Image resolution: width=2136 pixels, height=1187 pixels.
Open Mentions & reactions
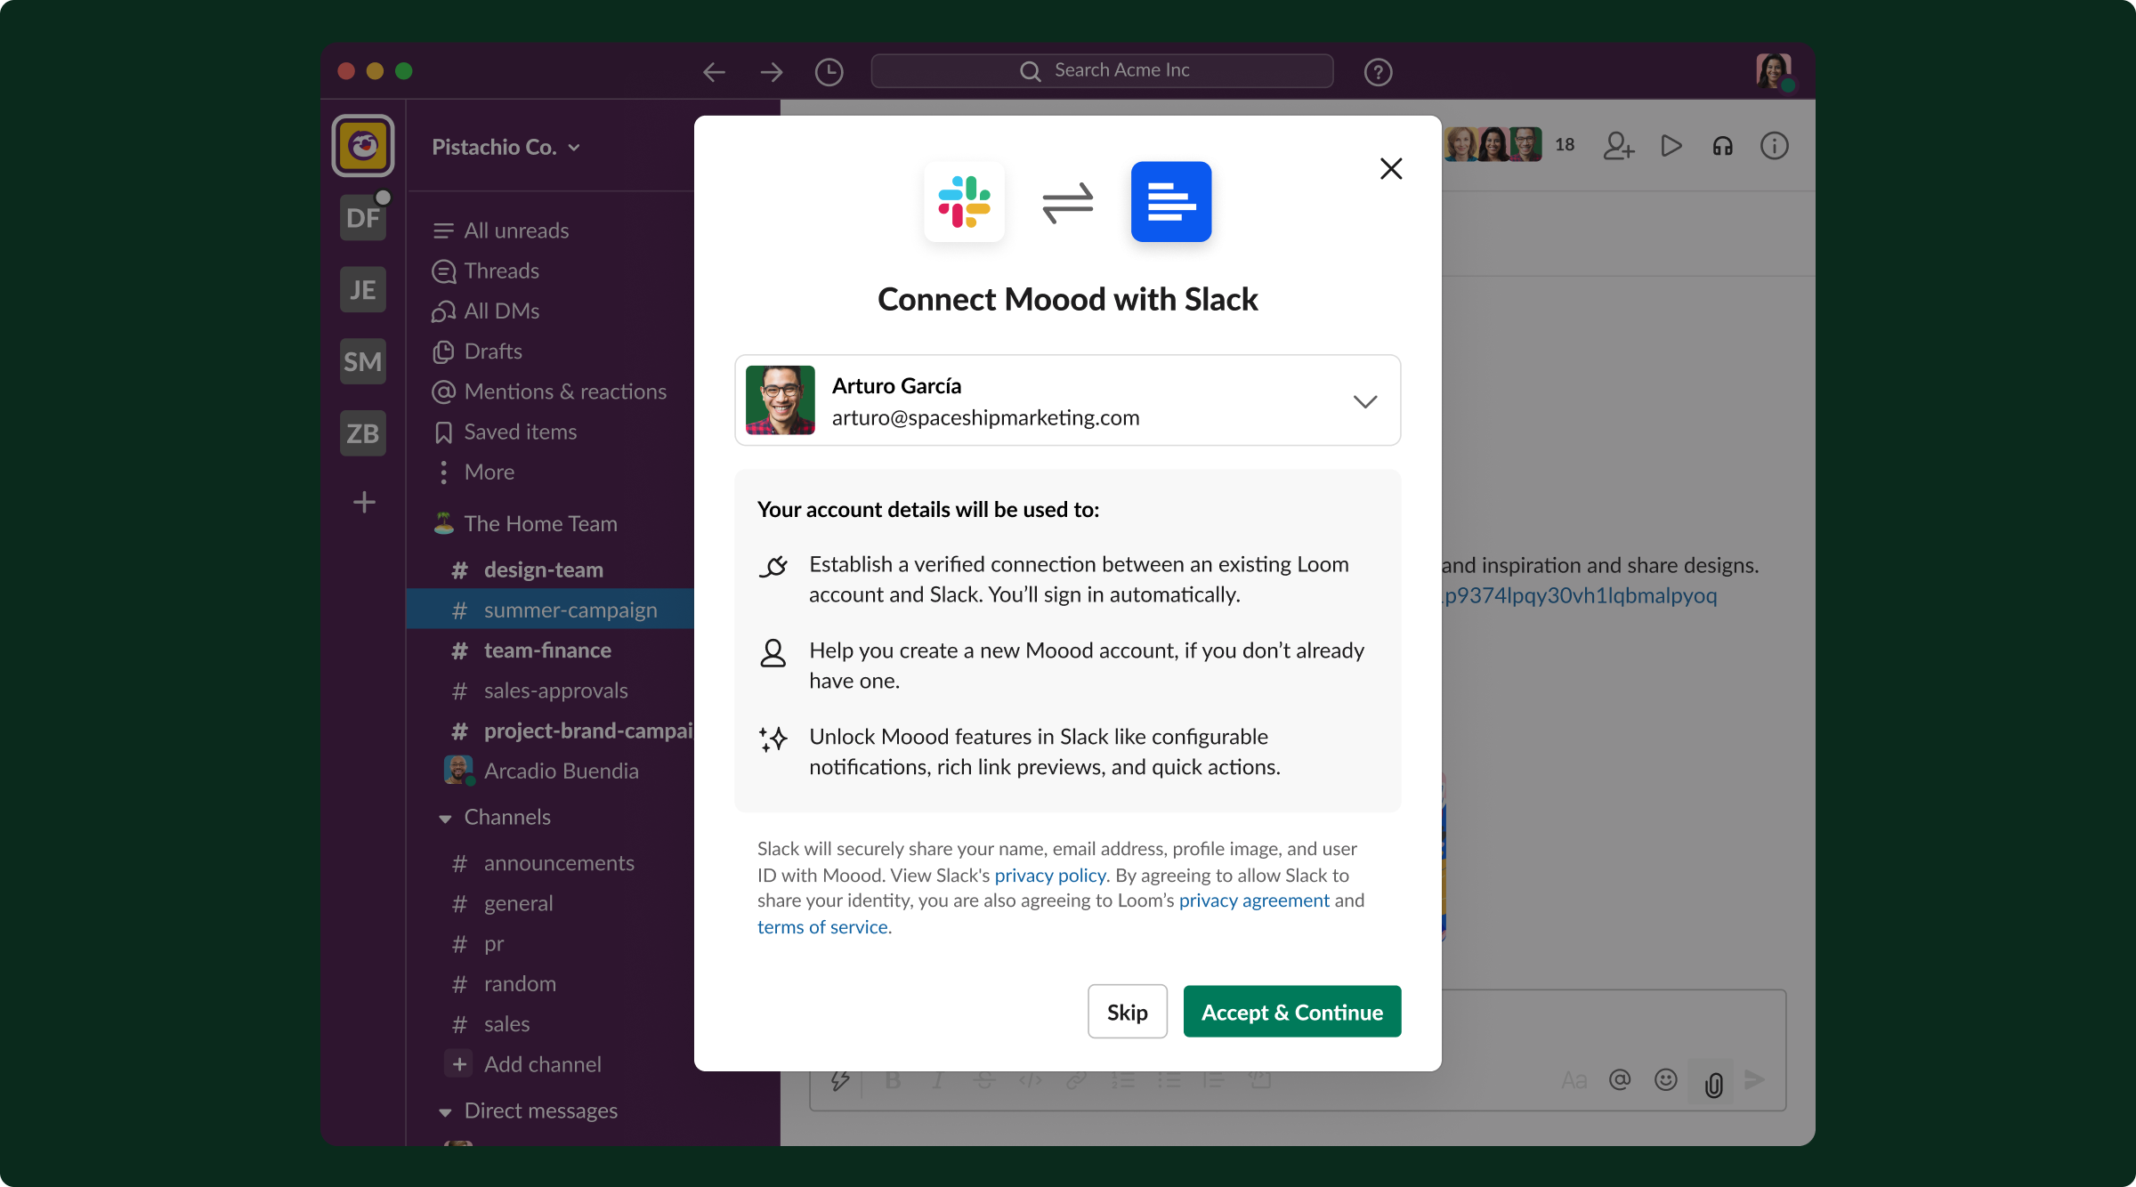coord(549,392)
